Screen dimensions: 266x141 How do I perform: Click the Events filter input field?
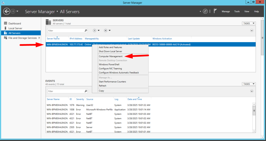(66, 91)
